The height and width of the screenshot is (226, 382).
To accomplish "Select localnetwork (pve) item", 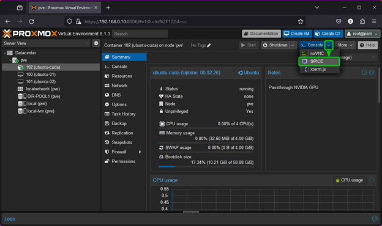I will pos(51,89).
